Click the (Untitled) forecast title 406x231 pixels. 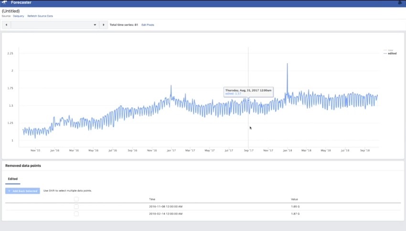[x=11, y=11]
